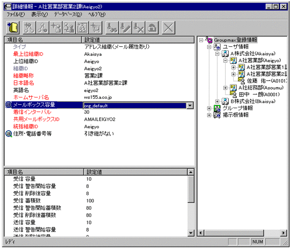Screen dimensions: 291x249
Task: Collapse the ユーザ情報 tree node
Action: click(x=209, y=47)
